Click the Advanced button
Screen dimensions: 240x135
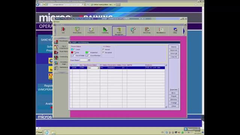(x=174, y=50)
